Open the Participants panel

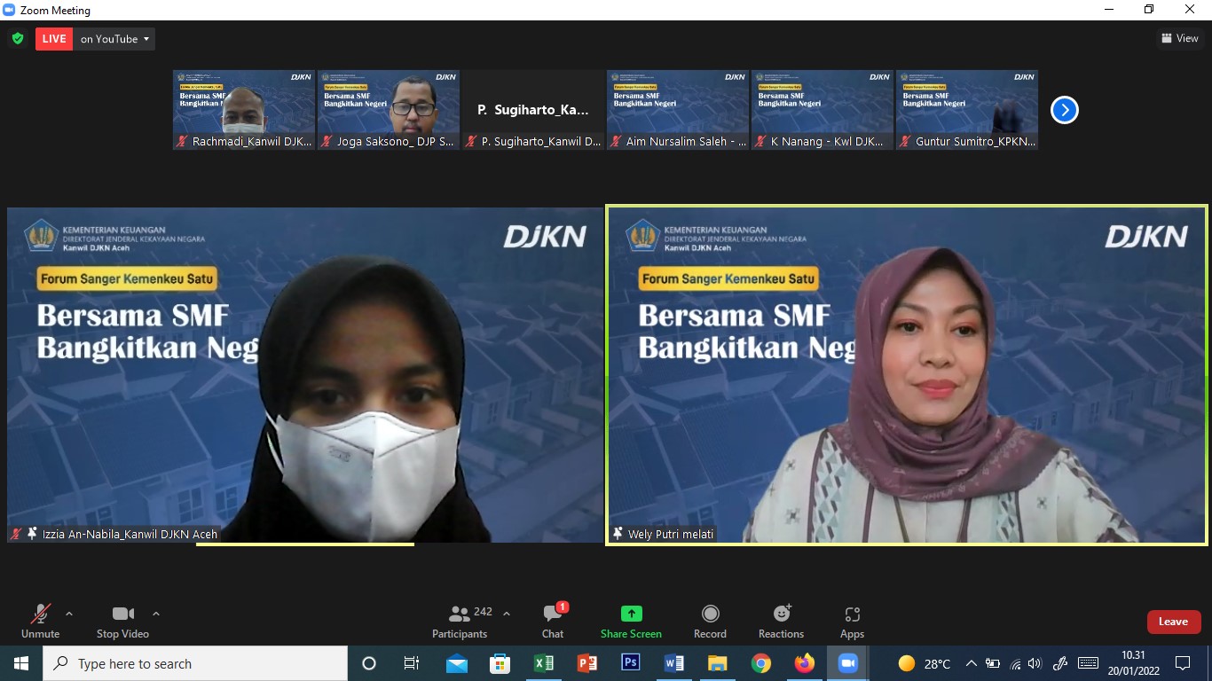pyautogui.click(x=460, y=621)
